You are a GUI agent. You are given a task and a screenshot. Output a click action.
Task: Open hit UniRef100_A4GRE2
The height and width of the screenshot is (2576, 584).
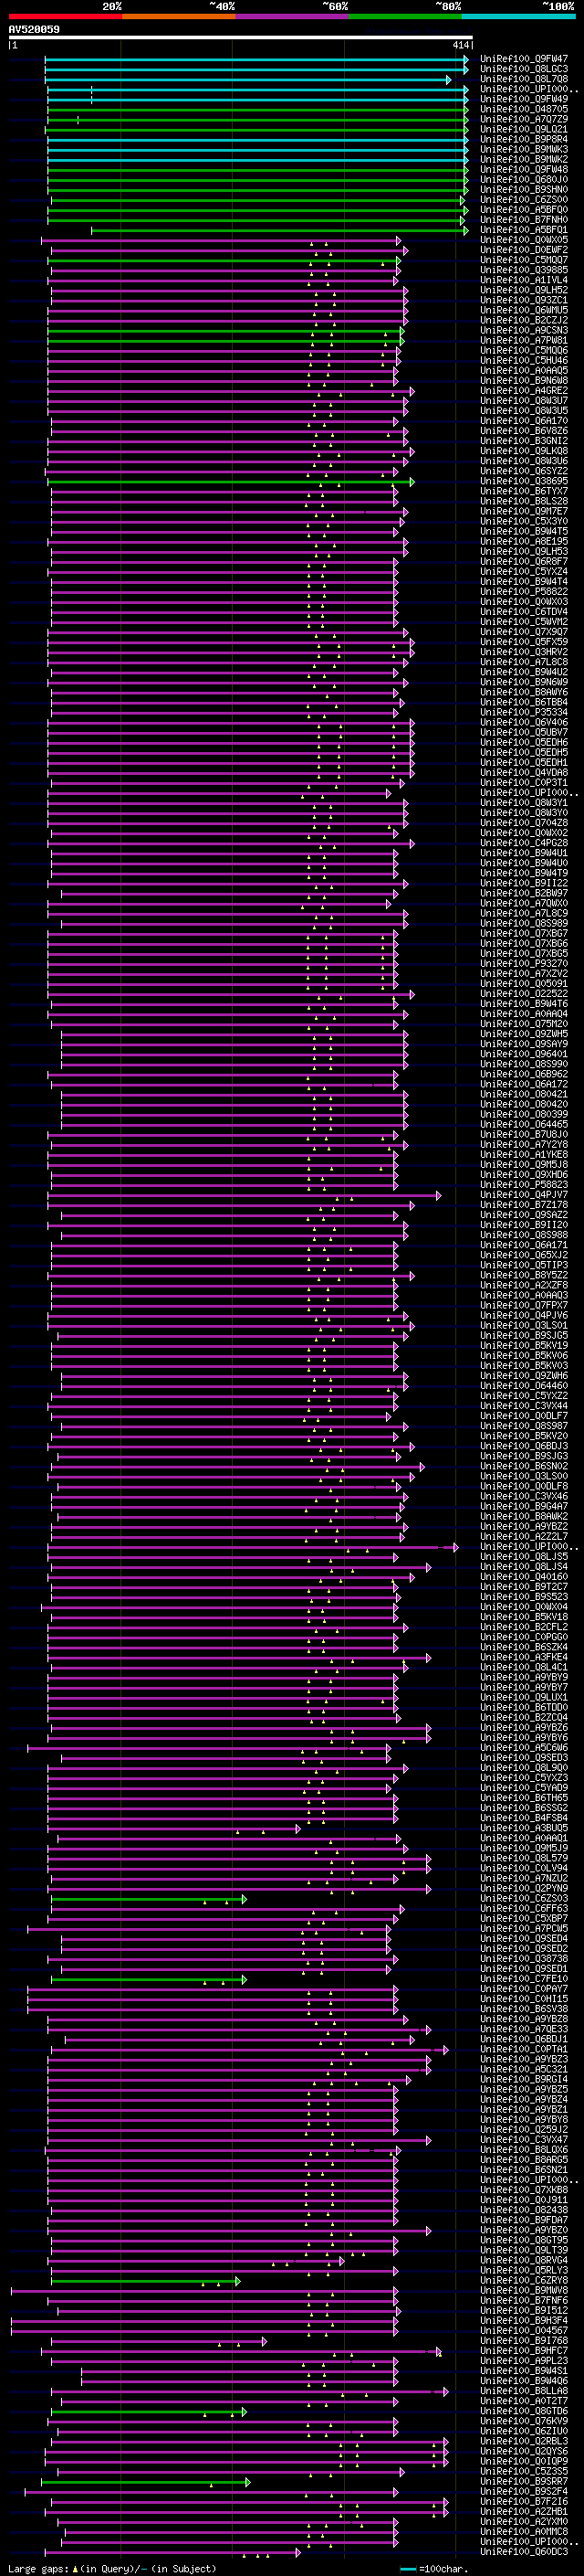(524, 391)
